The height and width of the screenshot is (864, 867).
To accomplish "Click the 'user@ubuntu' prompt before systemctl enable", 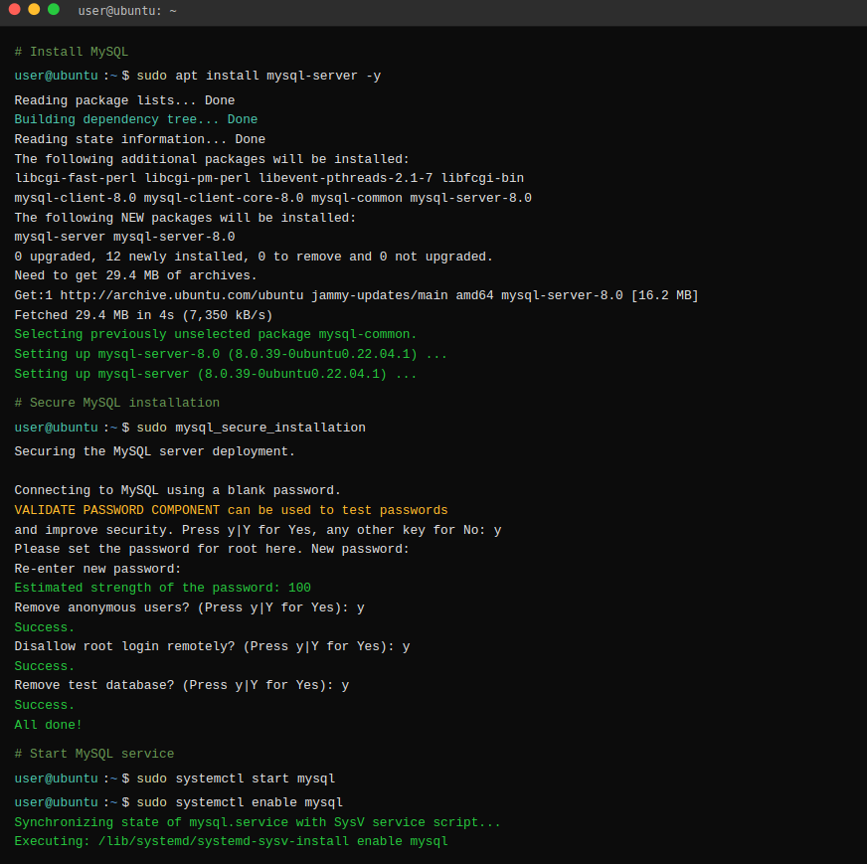I will (56, 802).
